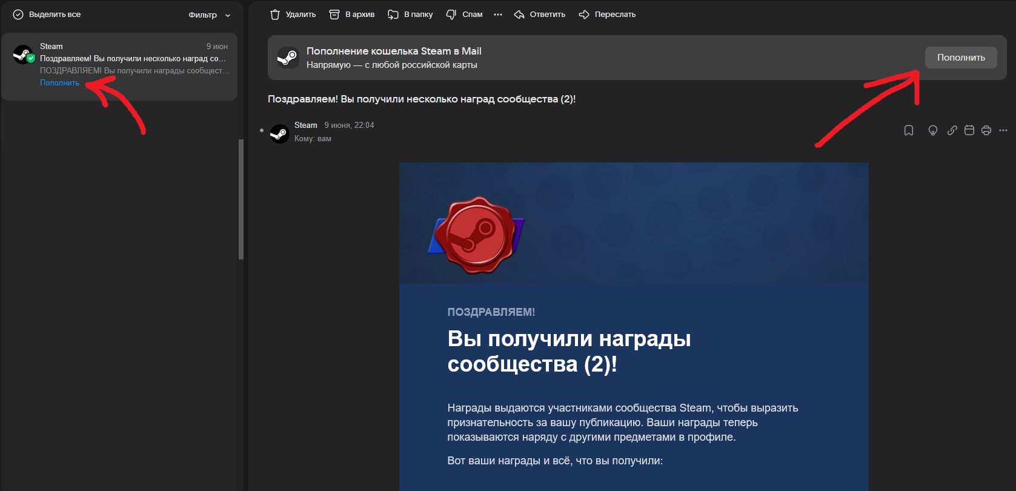Click the calendar icon in message header

pyautogui.click(x=969, y=130)
